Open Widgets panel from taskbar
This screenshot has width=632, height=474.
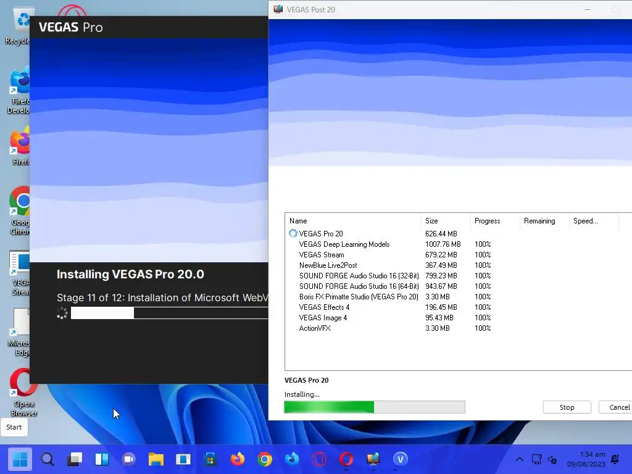[x=102, y=459]
